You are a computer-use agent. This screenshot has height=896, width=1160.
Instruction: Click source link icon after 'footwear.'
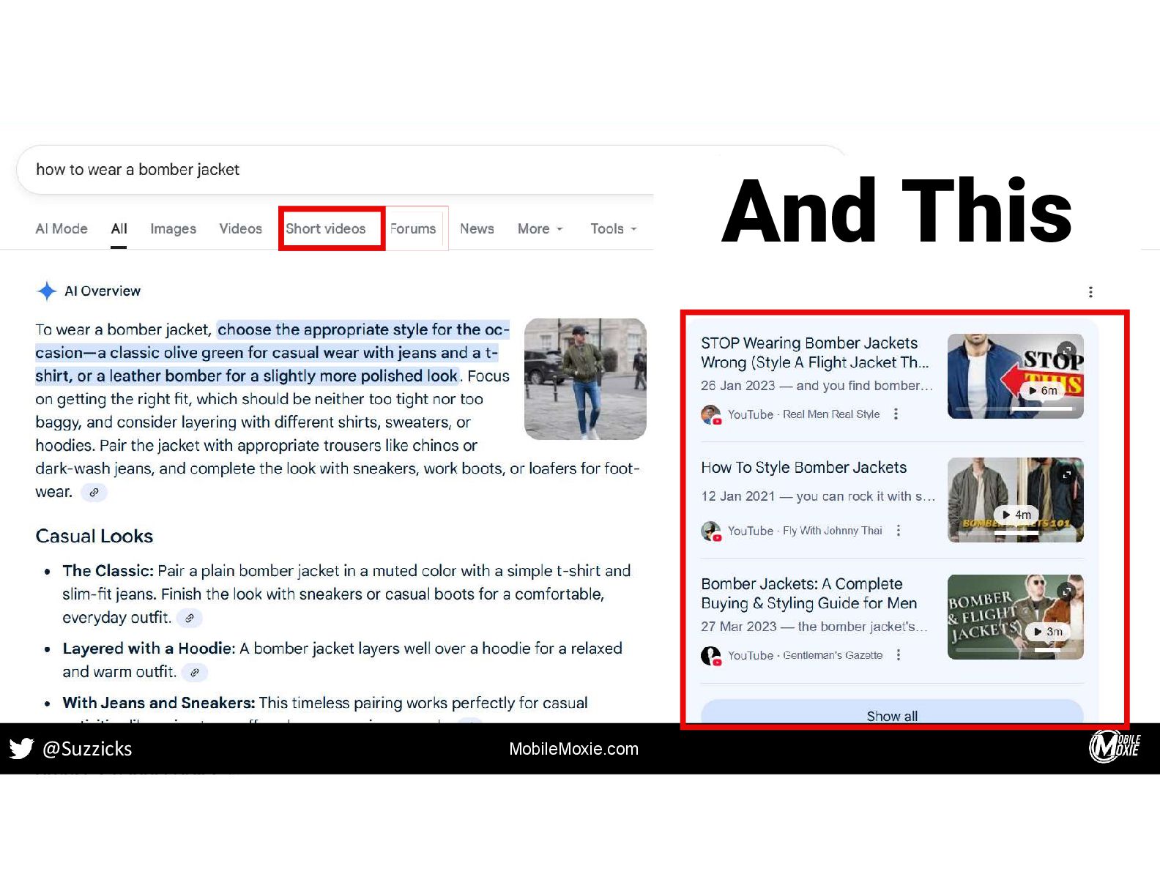(x=94, y=493)
